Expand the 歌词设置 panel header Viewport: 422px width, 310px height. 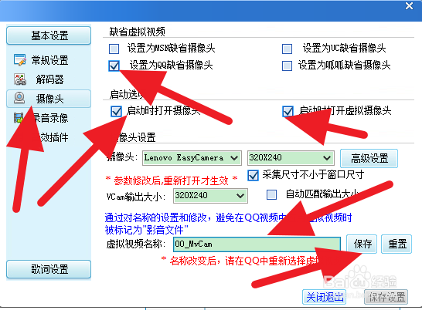(49, 269)
